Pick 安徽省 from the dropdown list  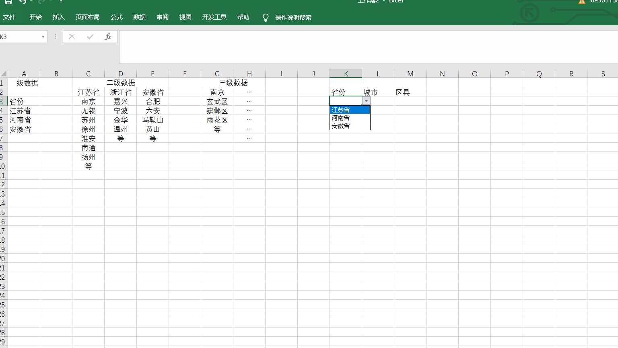pyautogui.click(x=349, y=126)
